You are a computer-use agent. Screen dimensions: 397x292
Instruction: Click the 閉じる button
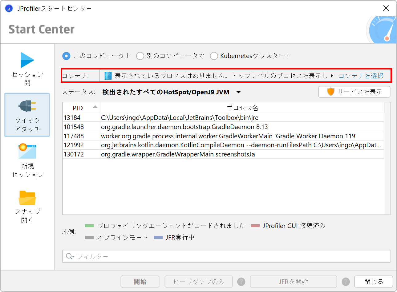pyautogui.click(x=374, y=282)
